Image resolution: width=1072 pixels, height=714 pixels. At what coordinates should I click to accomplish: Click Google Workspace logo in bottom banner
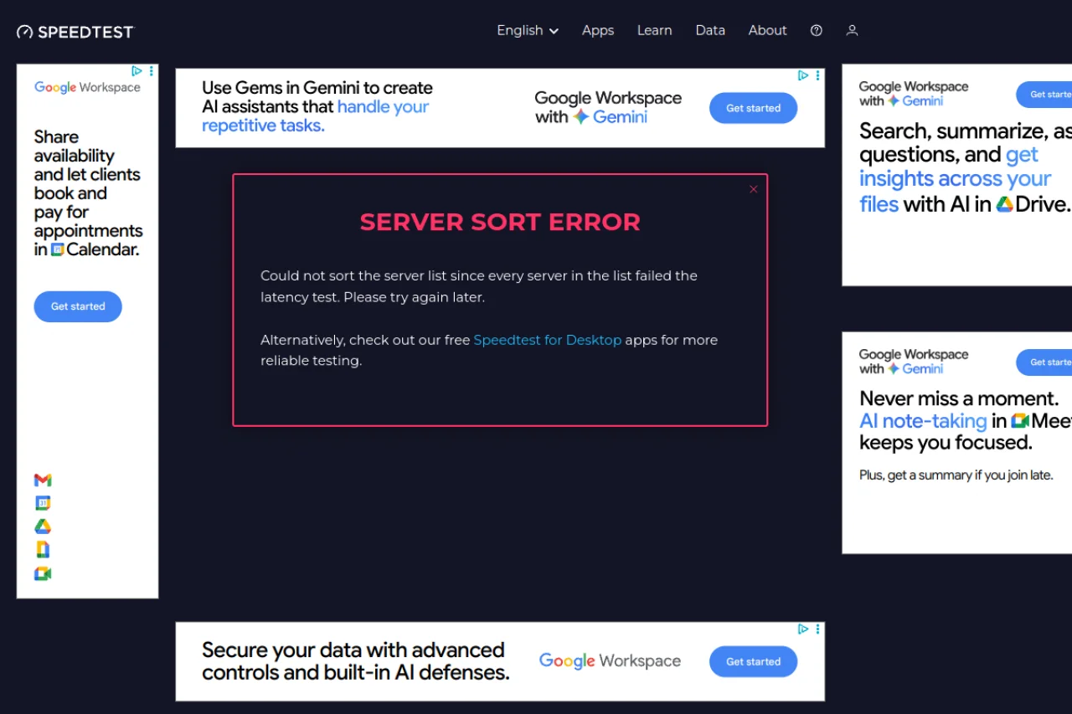pos(610,661)
